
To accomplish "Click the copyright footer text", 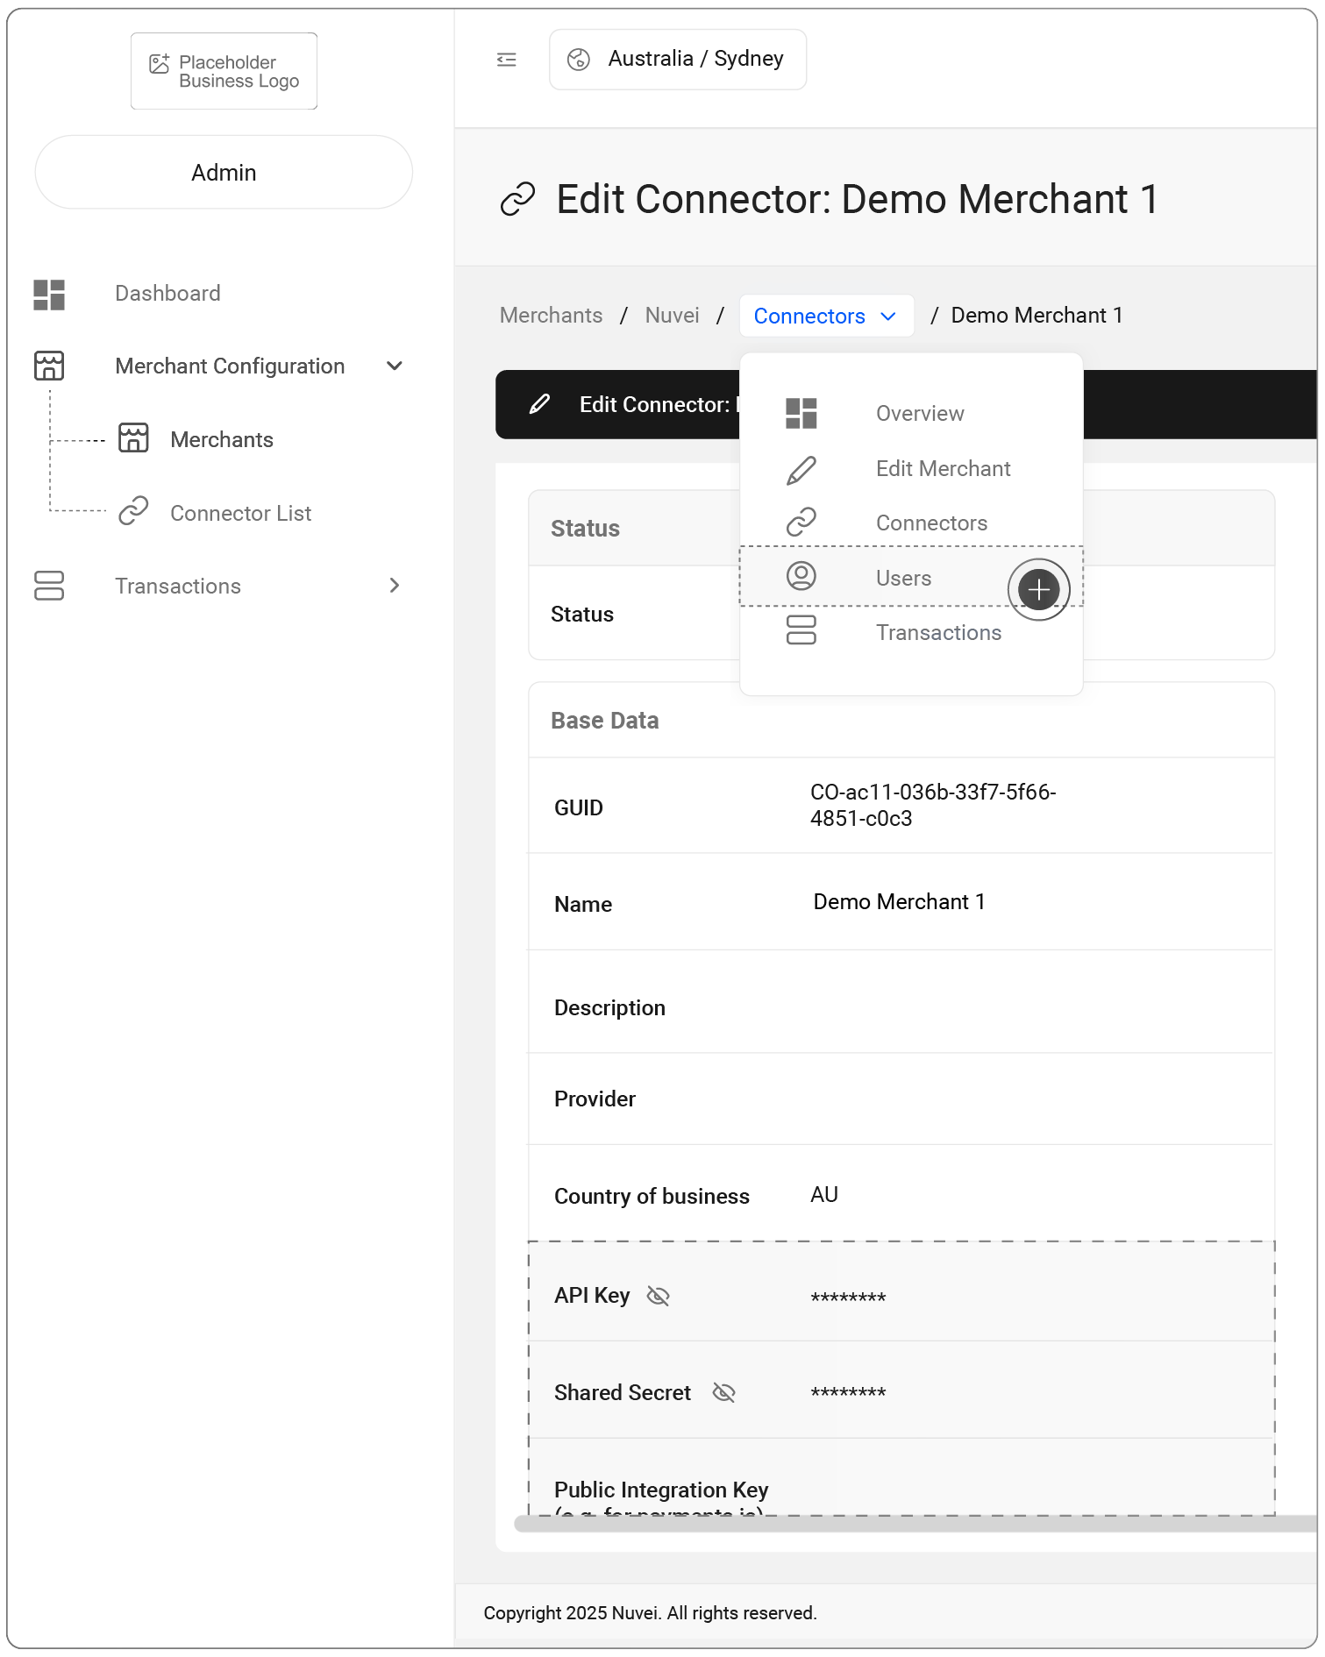I will [650, 1613].
